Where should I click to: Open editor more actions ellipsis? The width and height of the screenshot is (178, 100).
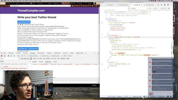click(171, 5)
